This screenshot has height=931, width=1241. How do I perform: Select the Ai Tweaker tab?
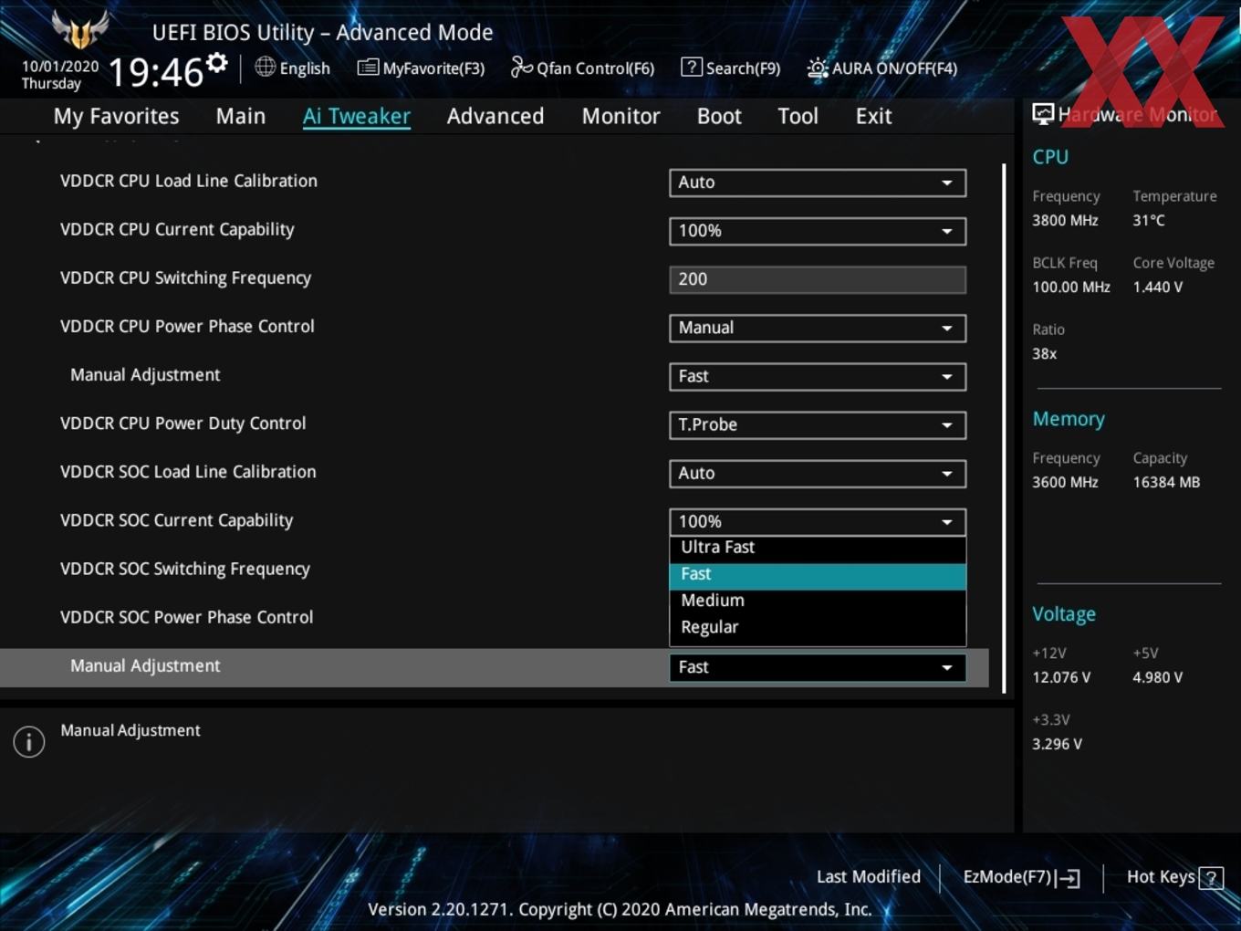pyautogui.click(x=357, y=116)
